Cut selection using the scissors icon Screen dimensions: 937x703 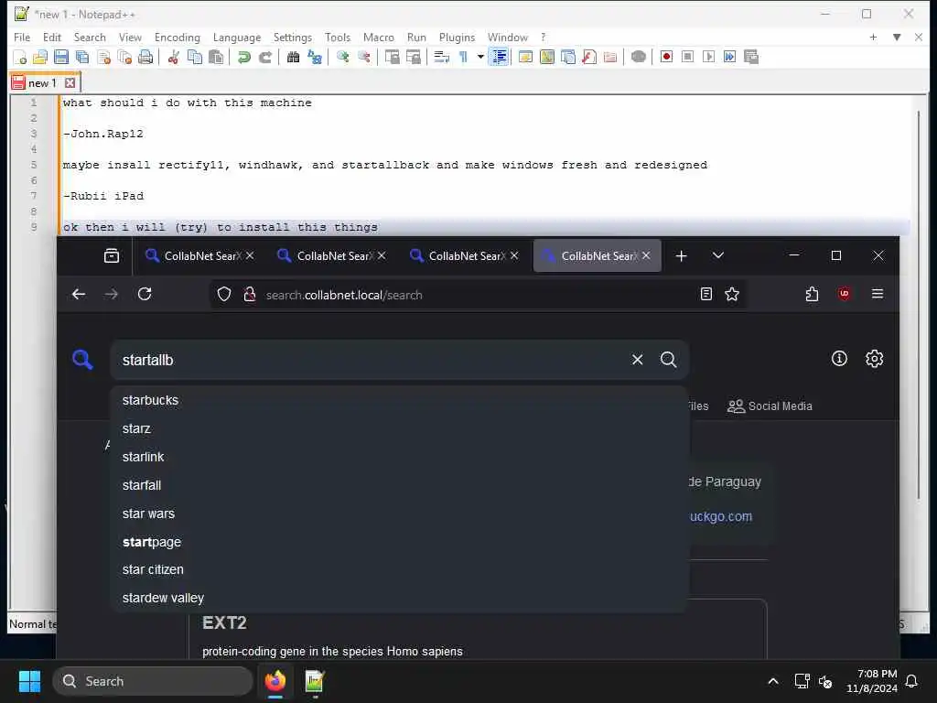point(174,58)
